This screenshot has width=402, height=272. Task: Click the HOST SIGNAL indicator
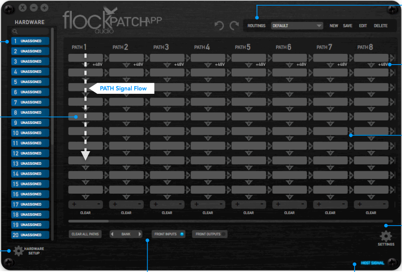[372, 263]
